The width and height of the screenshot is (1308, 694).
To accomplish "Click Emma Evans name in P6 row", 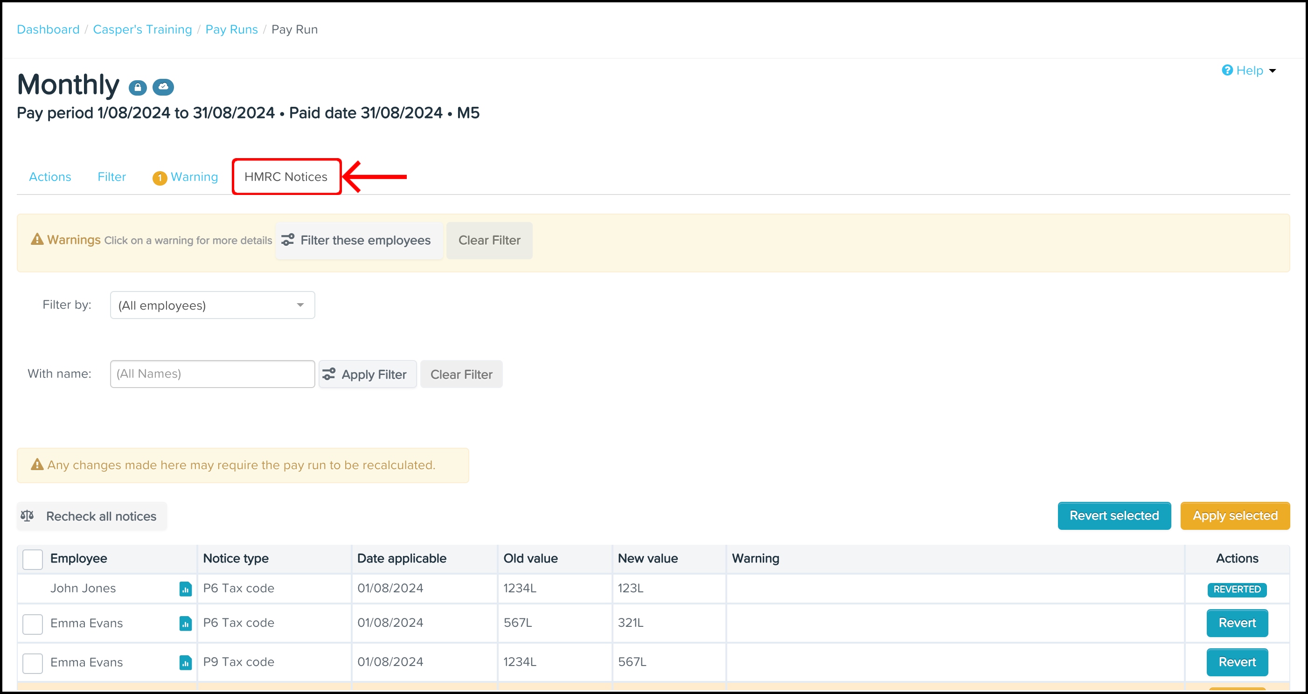I will [x=86, y=623].
